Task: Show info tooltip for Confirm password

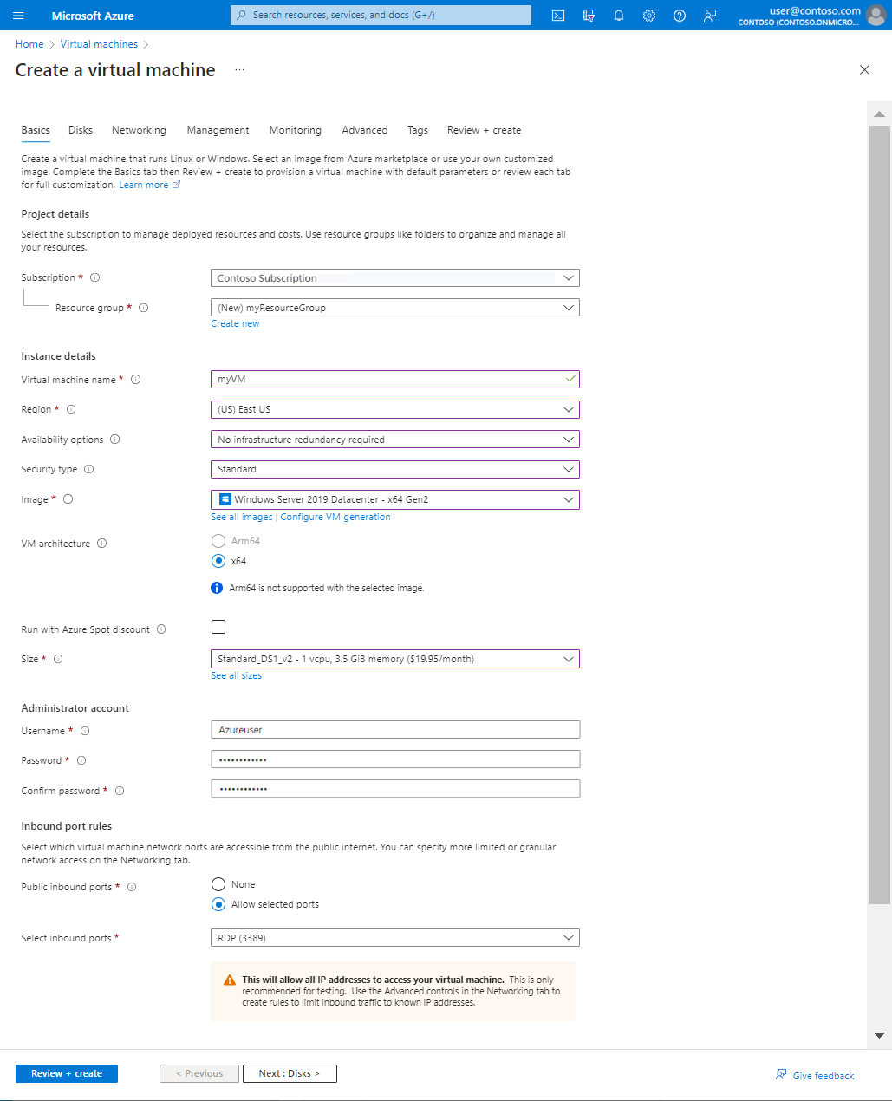Action: click(x=120, y=791)
